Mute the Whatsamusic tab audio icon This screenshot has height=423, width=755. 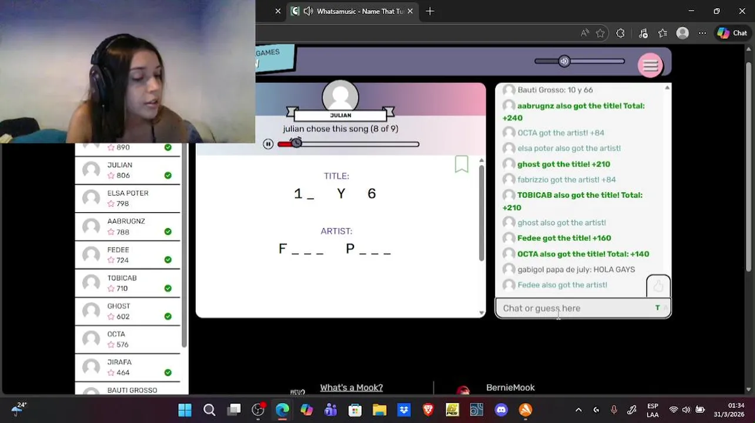click(308, 11)
